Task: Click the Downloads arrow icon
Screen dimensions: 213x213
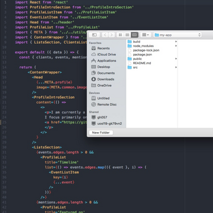Action: pos(94,79)
